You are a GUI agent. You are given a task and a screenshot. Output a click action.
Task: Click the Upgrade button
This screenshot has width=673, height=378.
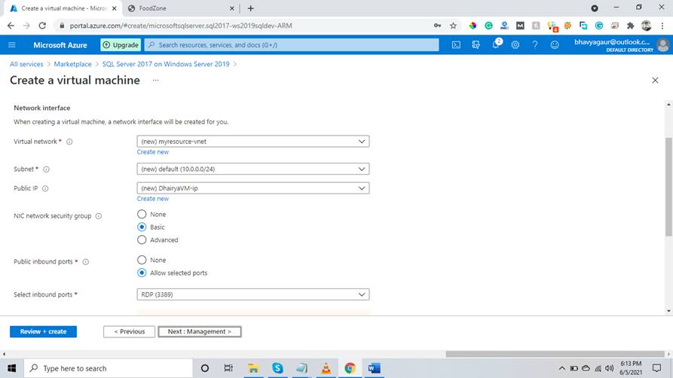pos(121,44)
